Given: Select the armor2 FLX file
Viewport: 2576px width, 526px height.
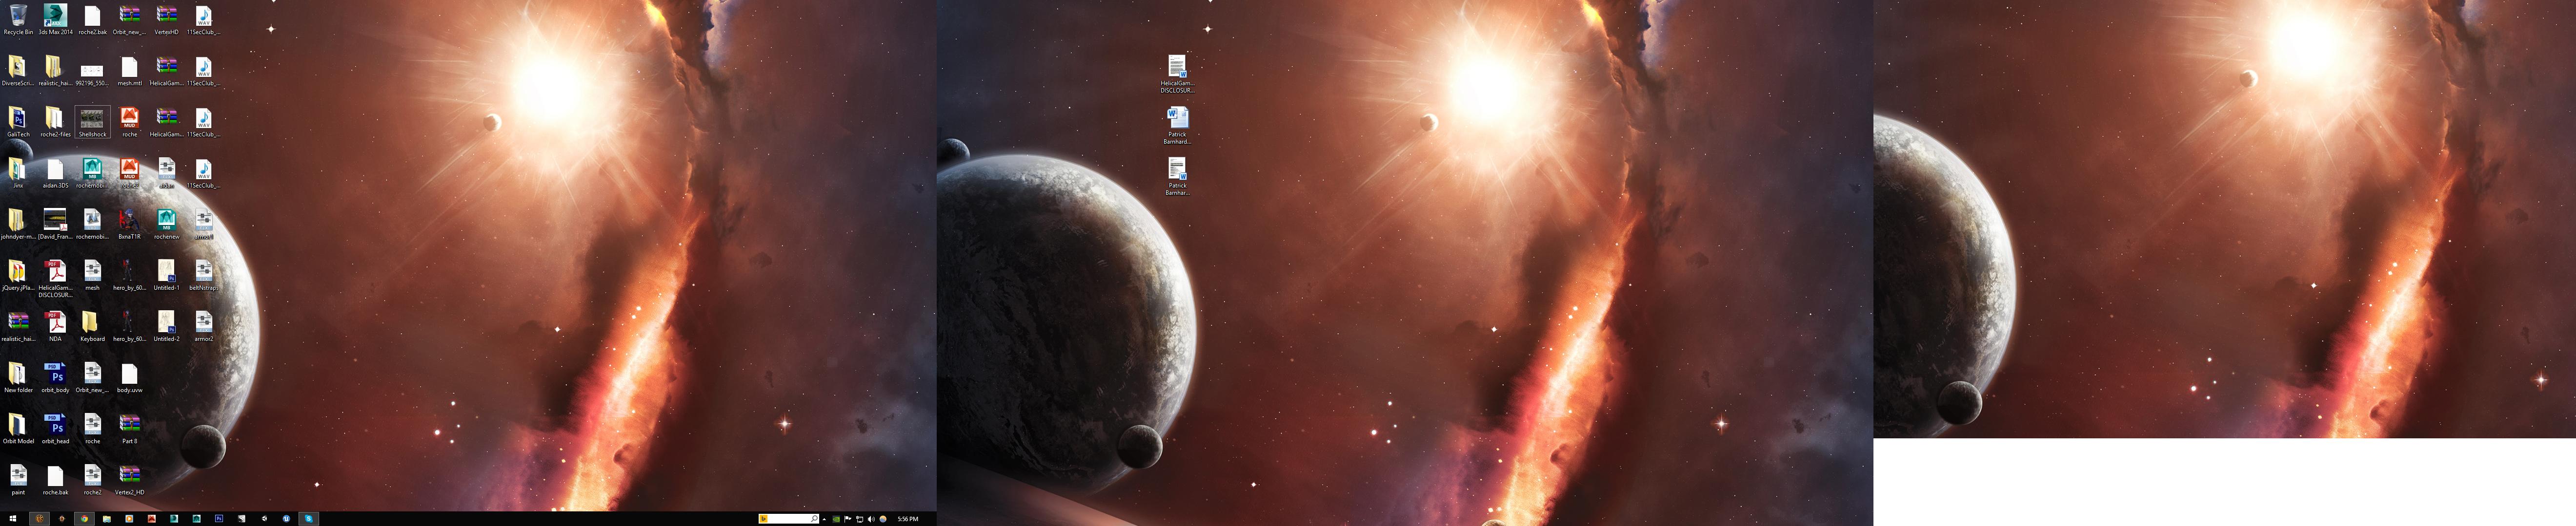Looking at the screenshot, I should pos(203,325).
